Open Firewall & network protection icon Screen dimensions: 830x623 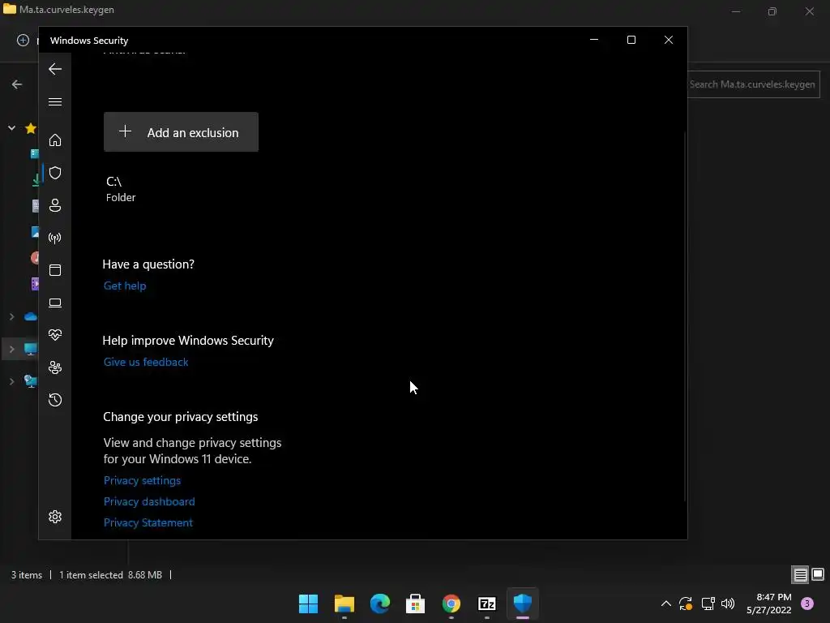click(x=55, y=238)
